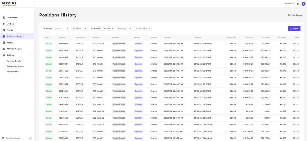Image resolution: width=307 pixels, height=141 pixels.
Task: Open the Exchange filter dropdown
Action: coord(124,28)
